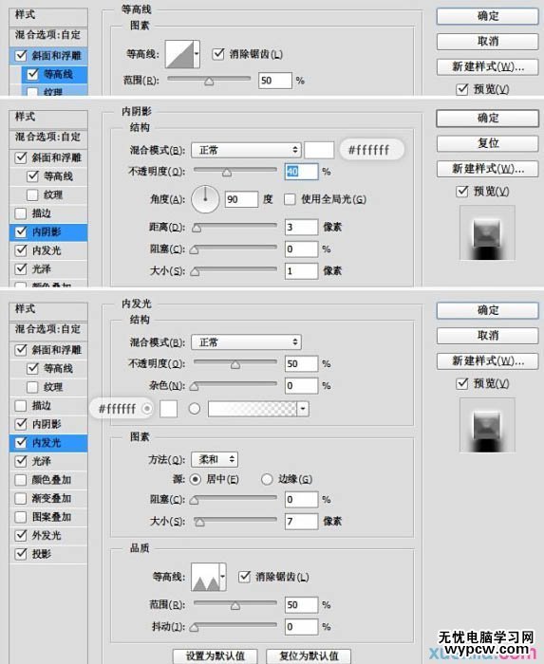The height and width of the screenshot is (664, 544).
Task: Click 杂色 slider handle in 内发光 dialog
Action: point(195,386)
